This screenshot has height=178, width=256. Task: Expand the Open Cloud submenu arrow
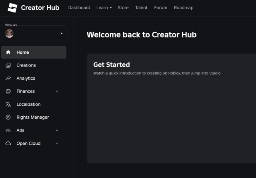[x=57, y=143]
